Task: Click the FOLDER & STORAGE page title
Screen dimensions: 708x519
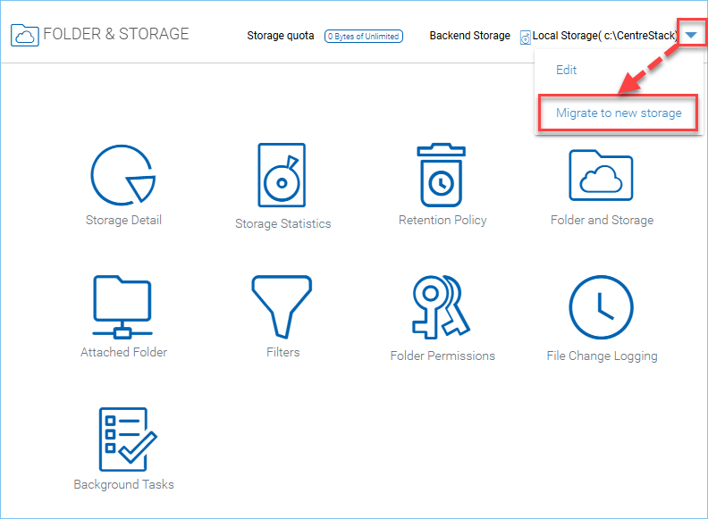Action: [x=116, y=34]
